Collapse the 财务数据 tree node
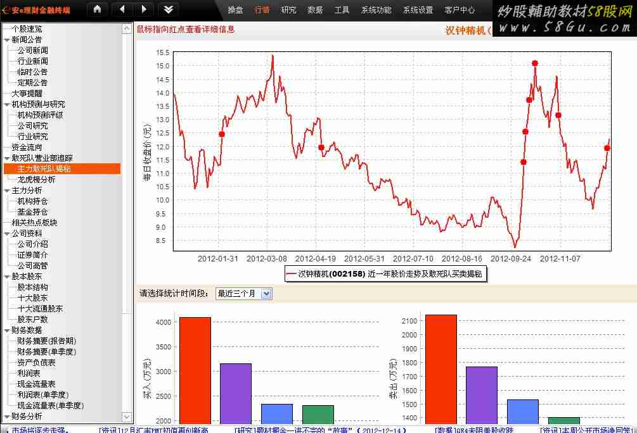Screen dimensions: 637x433 click(x=7, y=330)
